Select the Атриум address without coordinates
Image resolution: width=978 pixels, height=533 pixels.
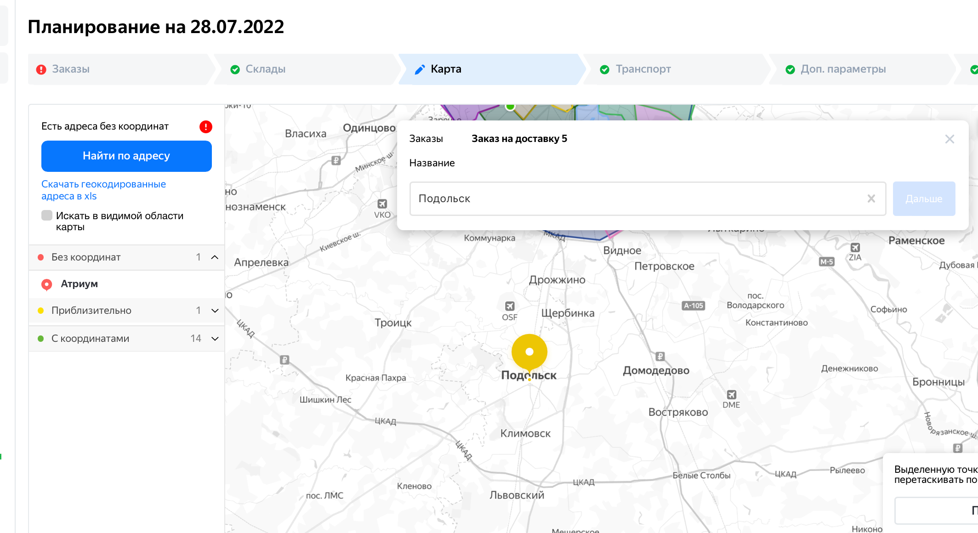coord(126,284)
